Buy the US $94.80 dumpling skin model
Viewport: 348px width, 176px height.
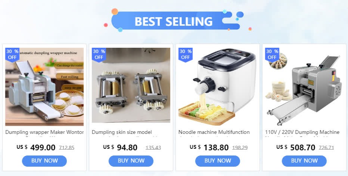click(x=131, y=161)
